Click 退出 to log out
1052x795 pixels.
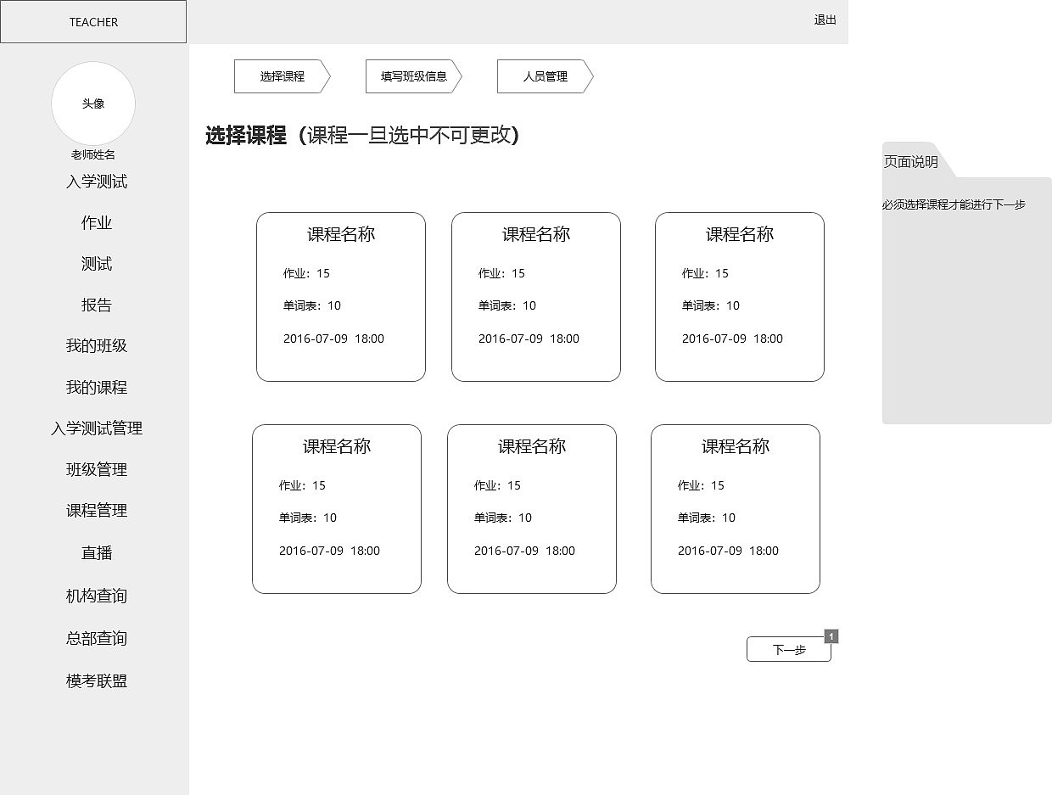[x=825, y=21]
